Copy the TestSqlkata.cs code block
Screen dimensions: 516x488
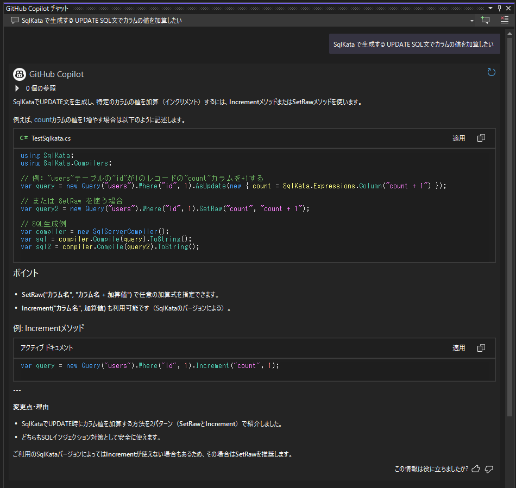[x=481, y=138]
